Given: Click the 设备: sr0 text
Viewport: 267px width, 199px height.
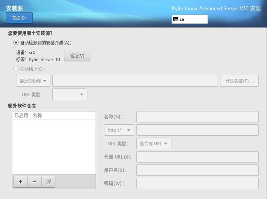Looking at the screenshot, I should [26, 53].
